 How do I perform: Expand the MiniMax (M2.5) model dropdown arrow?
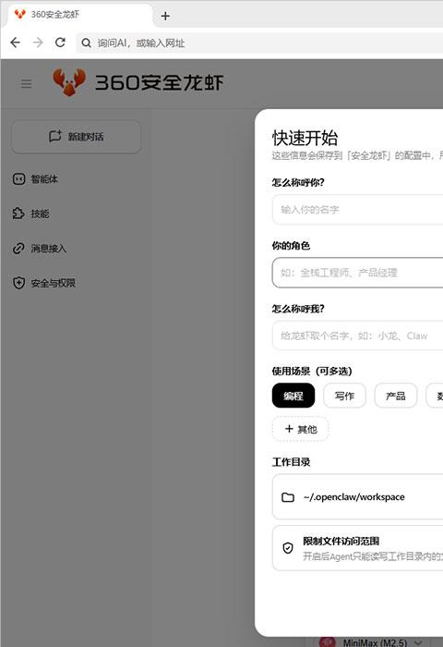click(419, 642)
